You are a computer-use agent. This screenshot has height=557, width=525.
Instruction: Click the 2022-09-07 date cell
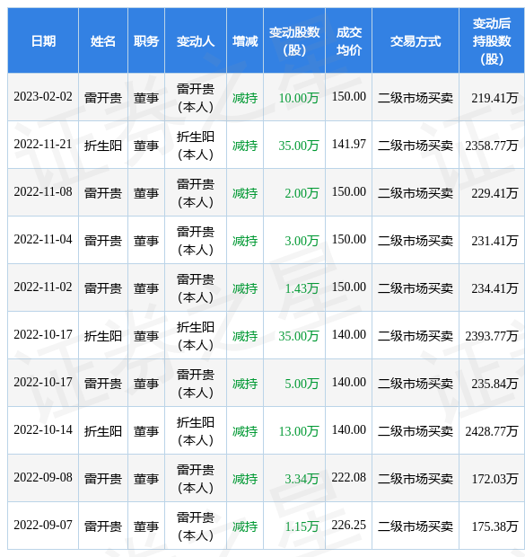[x=43, y=526]
